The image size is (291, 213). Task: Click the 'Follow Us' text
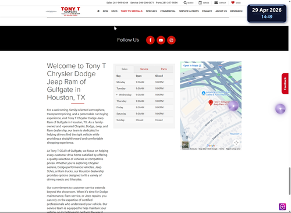pyautogui.click(x=128, y=40)
